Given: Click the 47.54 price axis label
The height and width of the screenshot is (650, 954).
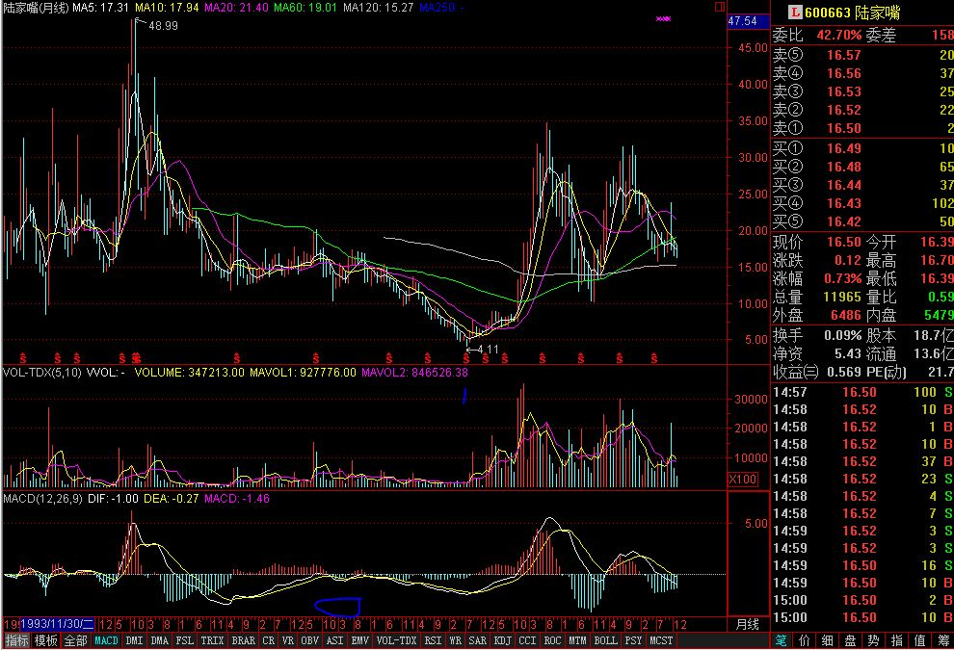Looking at the screenshot, I should 743,21.
